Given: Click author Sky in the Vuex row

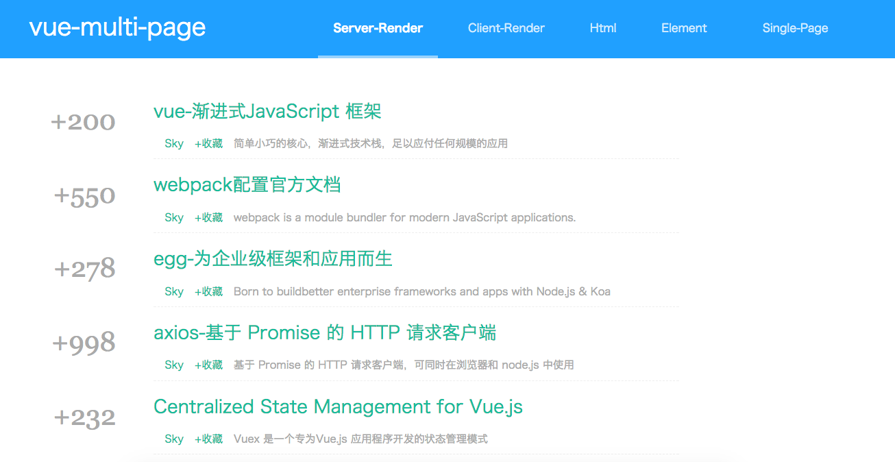Looking at the screenshot, I should click(x=174, y=439).
